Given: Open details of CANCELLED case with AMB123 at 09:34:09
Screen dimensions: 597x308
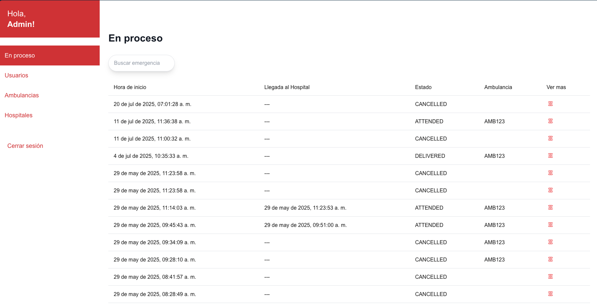Looking at the screenshot, I should 550,242.
